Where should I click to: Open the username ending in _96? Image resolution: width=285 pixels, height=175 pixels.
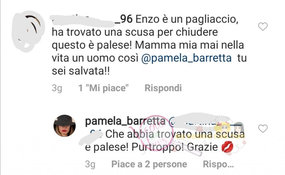[x=92, y=20]
